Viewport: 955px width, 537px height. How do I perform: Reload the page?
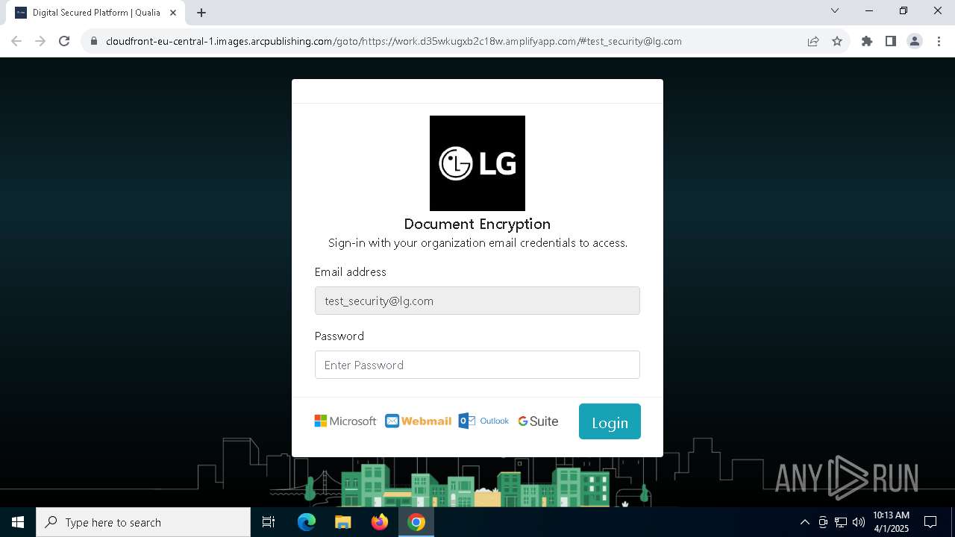pyautogui.click(x=64, y=41)
